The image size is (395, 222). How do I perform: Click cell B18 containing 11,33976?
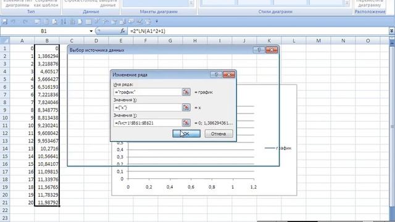47,179
